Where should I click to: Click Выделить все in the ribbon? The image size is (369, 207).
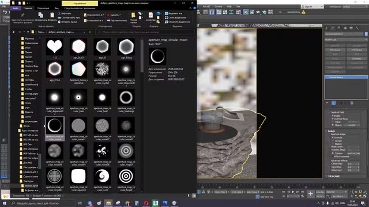coord(174,13)
